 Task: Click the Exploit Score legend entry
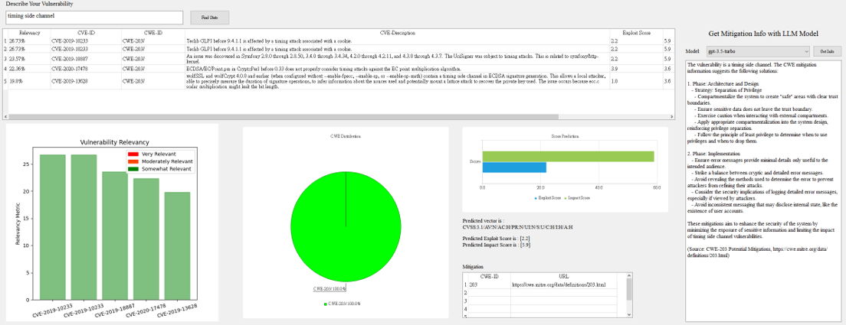click(546, 198)
